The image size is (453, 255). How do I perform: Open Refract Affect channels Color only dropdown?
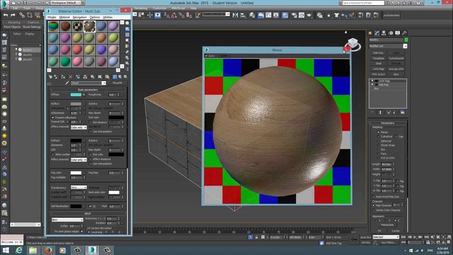coord(79,160)
